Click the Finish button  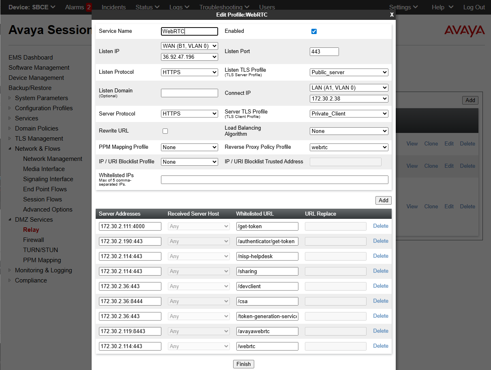click(243, 364)
